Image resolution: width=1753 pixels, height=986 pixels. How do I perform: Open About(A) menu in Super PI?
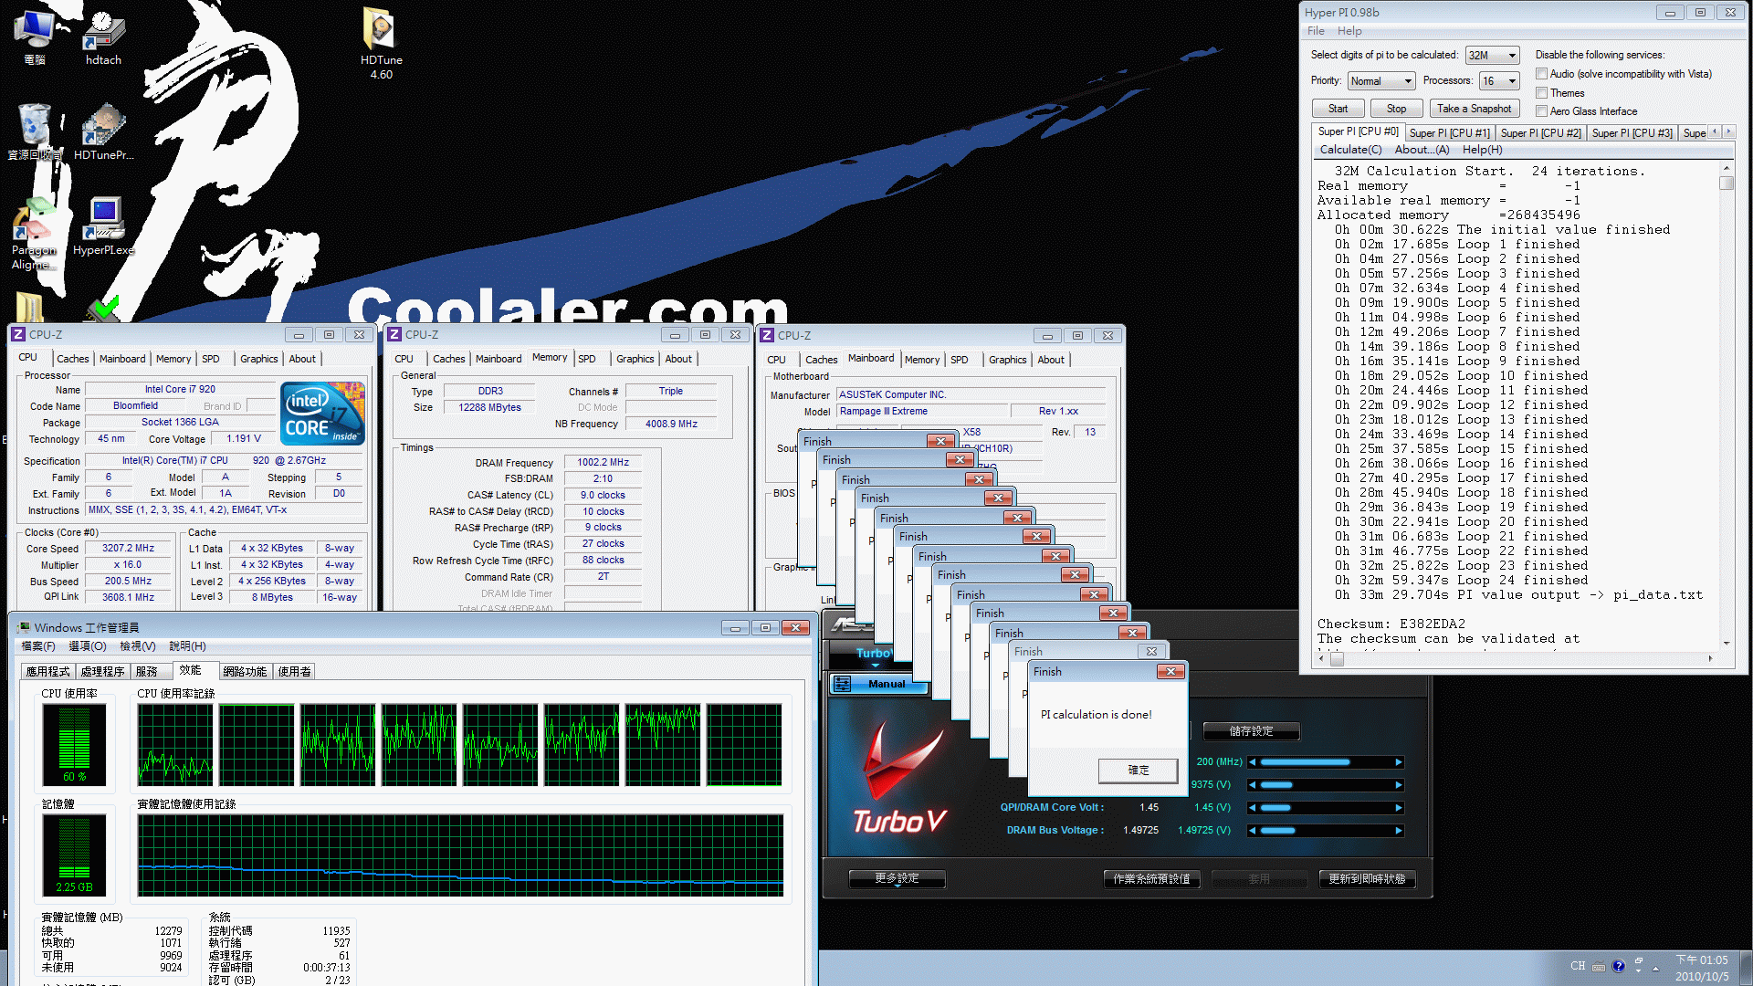click(x=1422, y=150)
